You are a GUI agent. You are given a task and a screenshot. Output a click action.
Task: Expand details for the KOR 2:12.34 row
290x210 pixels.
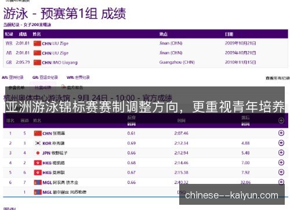click(281, 143)
